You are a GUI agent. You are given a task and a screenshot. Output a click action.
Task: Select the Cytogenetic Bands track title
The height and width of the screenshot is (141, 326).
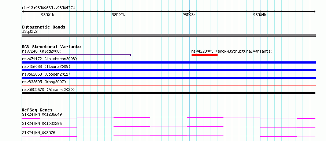[x=44, y=27]
